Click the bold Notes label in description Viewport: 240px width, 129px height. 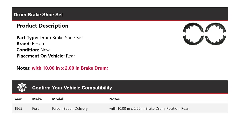pyautogui.click(x=23, y=68)
